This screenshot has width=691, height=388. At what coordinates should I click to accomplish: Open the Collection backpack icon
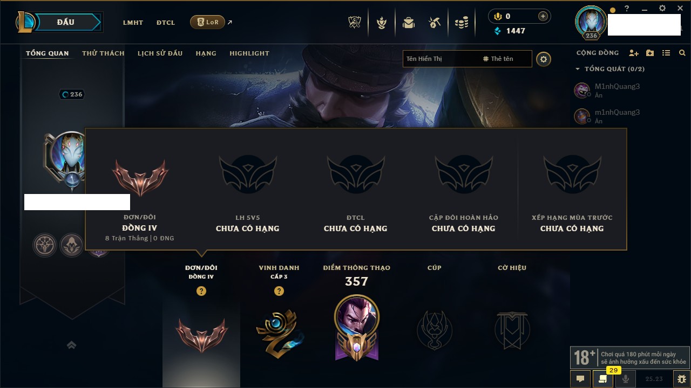[409, 23]
